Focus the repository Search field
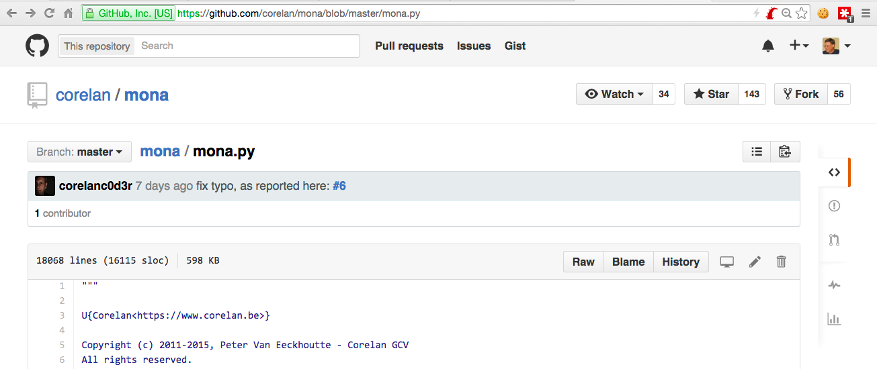The image size is (877, 369). 247,46
